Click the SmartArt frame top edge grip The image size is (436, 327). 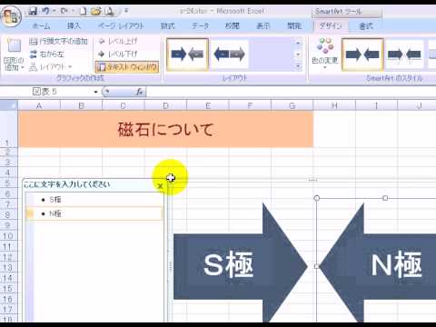[x=313, y=180]
